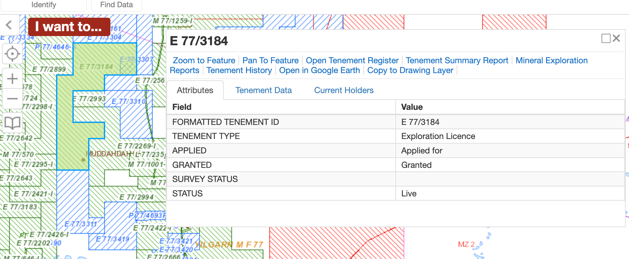Image resolution: width=629 pixels, height=259 pixels.
Task: Maximize the E 77/3184 results panel
Action: [606, 38]
